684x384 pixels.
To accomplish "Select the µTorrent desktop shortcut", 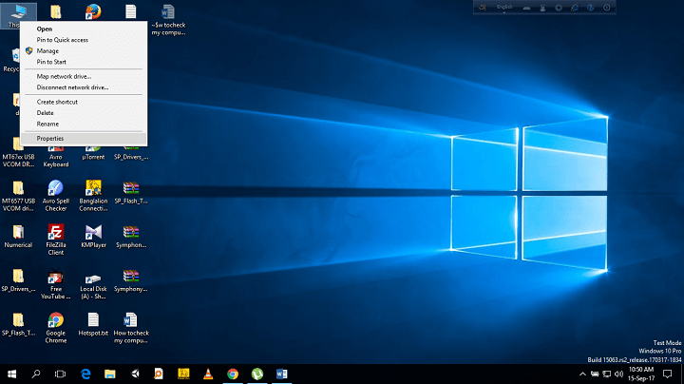I will [93, 154].
